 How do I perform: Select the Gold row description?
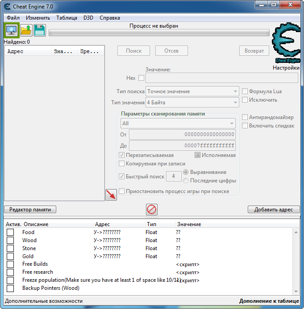pyautogui.click(x=28, y=256)
